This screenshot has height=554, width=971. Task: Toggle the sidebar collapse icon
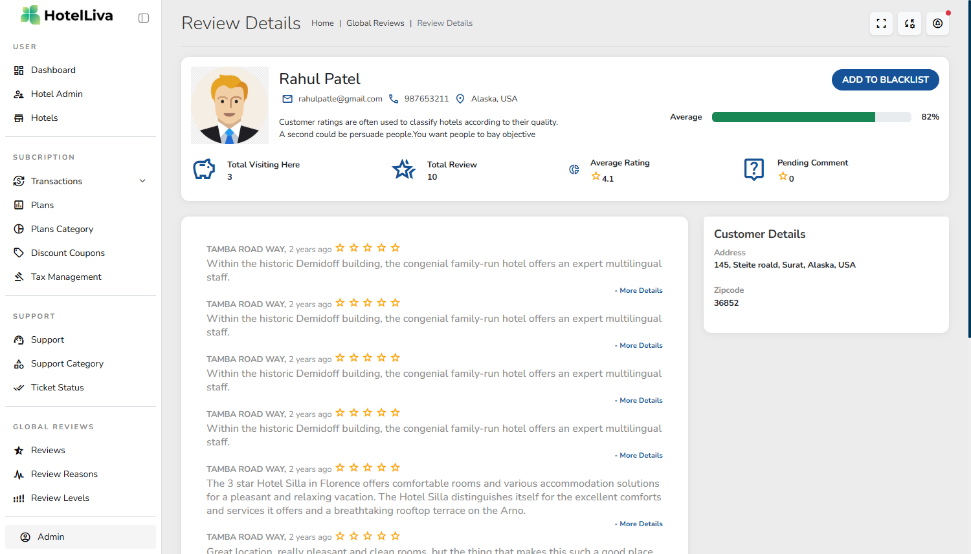click(x=144, y=18)
